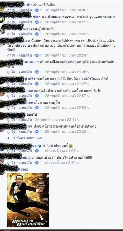This screenshot has height=231, width=123.
Task: Open the Forex commenter's profile name
Action: point(23,169)
